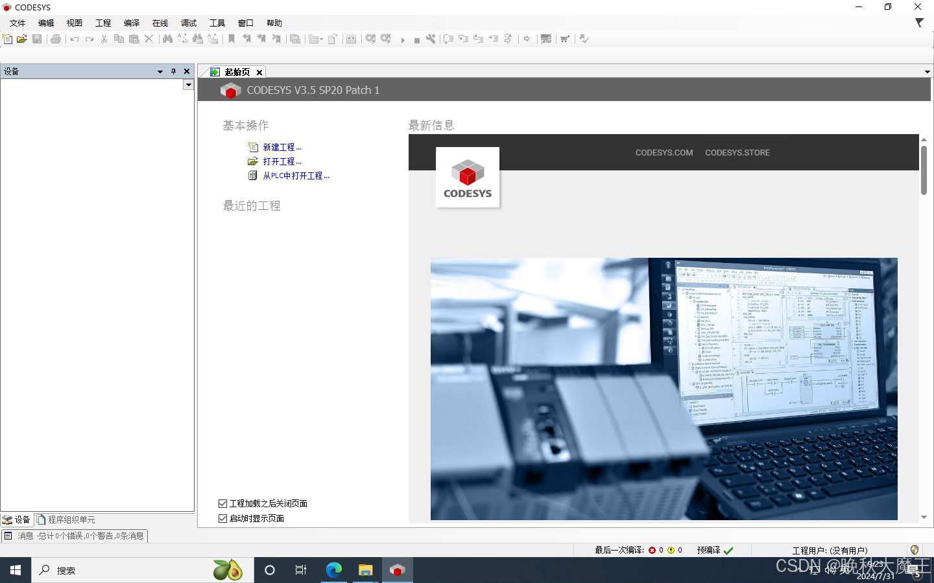Image resolution: width=934 pixels, height=583 pixels.
Task: Open the tab list dropdown at editor right
Action: pos(927,72)
